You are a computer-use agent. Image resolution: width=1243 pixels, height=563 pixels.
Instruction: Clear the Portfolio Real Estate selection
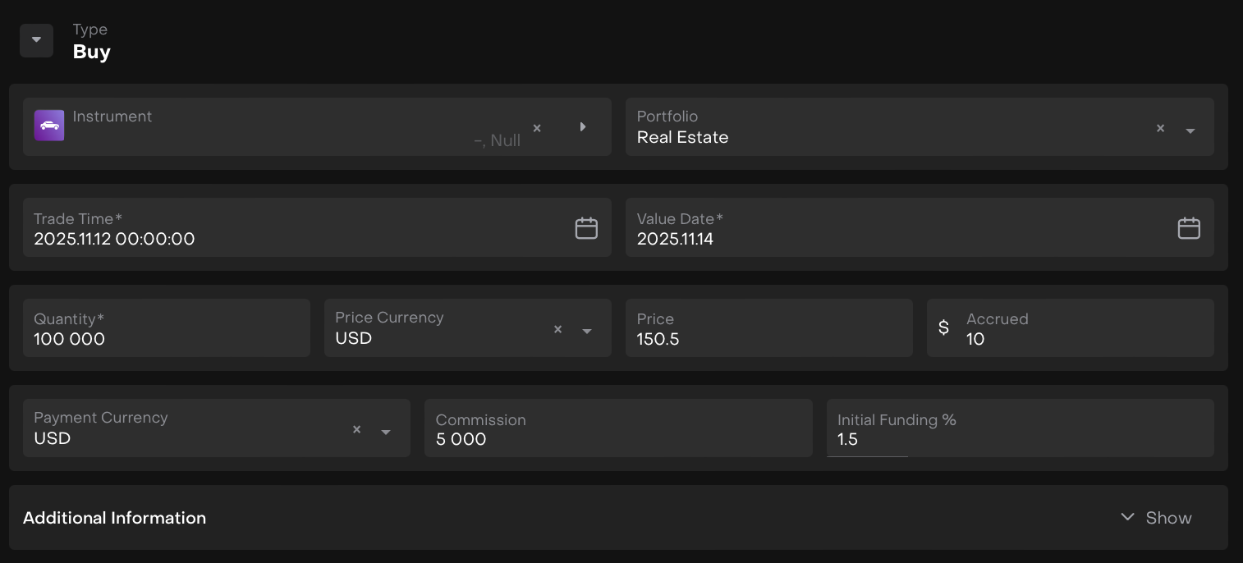[x=1160, y=128]
